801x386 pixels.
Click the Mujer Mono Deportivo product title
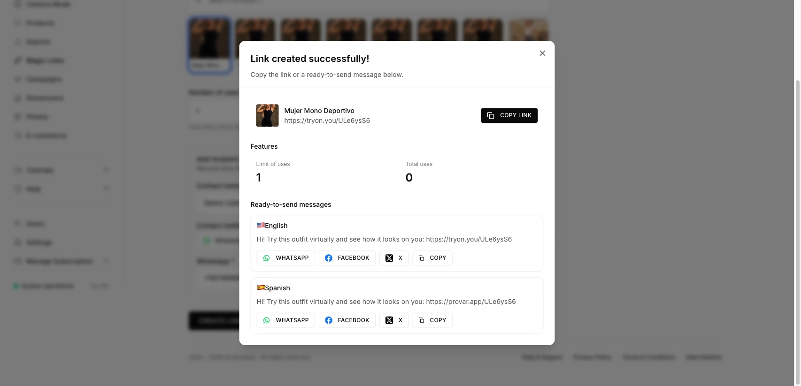point(319,111)
